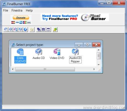The width and height of the screenshot is (127, 111).
Task: Click the FinalBurner FREE title bar icon
Action: pos(4,4)
